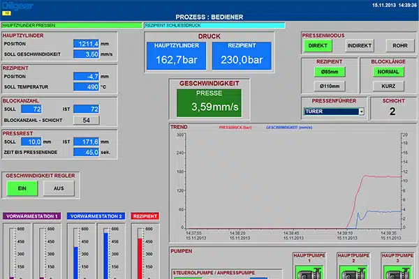Click the TREND heading

click(x=179, y=127)
